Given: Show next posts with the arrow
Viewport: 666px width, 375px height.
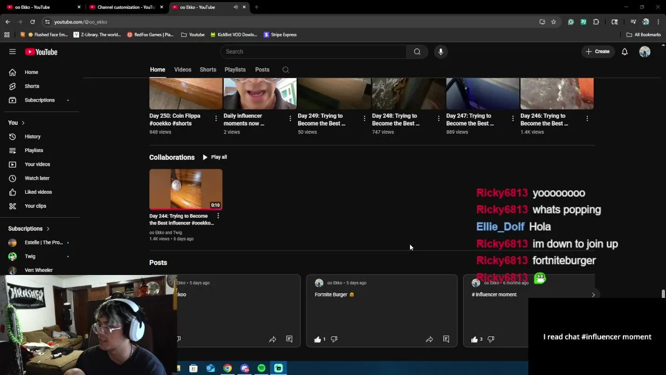Looking at the screenshot, I should click(593, 295).
